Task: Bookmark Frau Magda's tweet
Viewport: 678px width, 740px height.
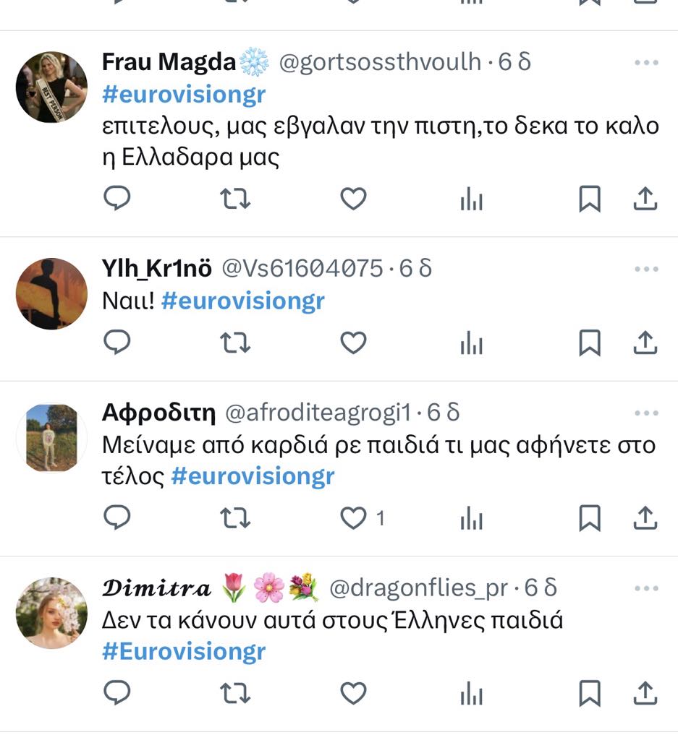Action: point(590,198)
